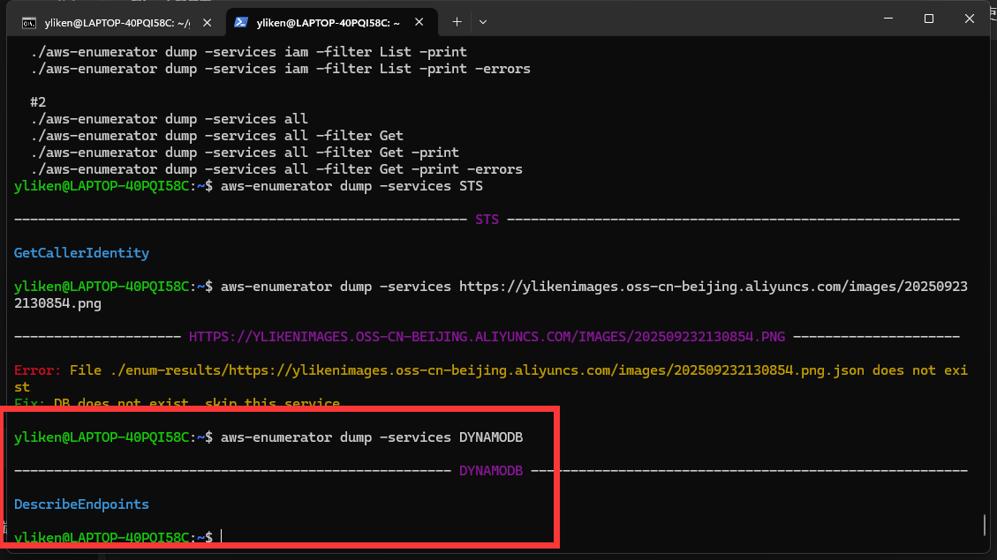Click the command prompt icon on first tab

28,21
